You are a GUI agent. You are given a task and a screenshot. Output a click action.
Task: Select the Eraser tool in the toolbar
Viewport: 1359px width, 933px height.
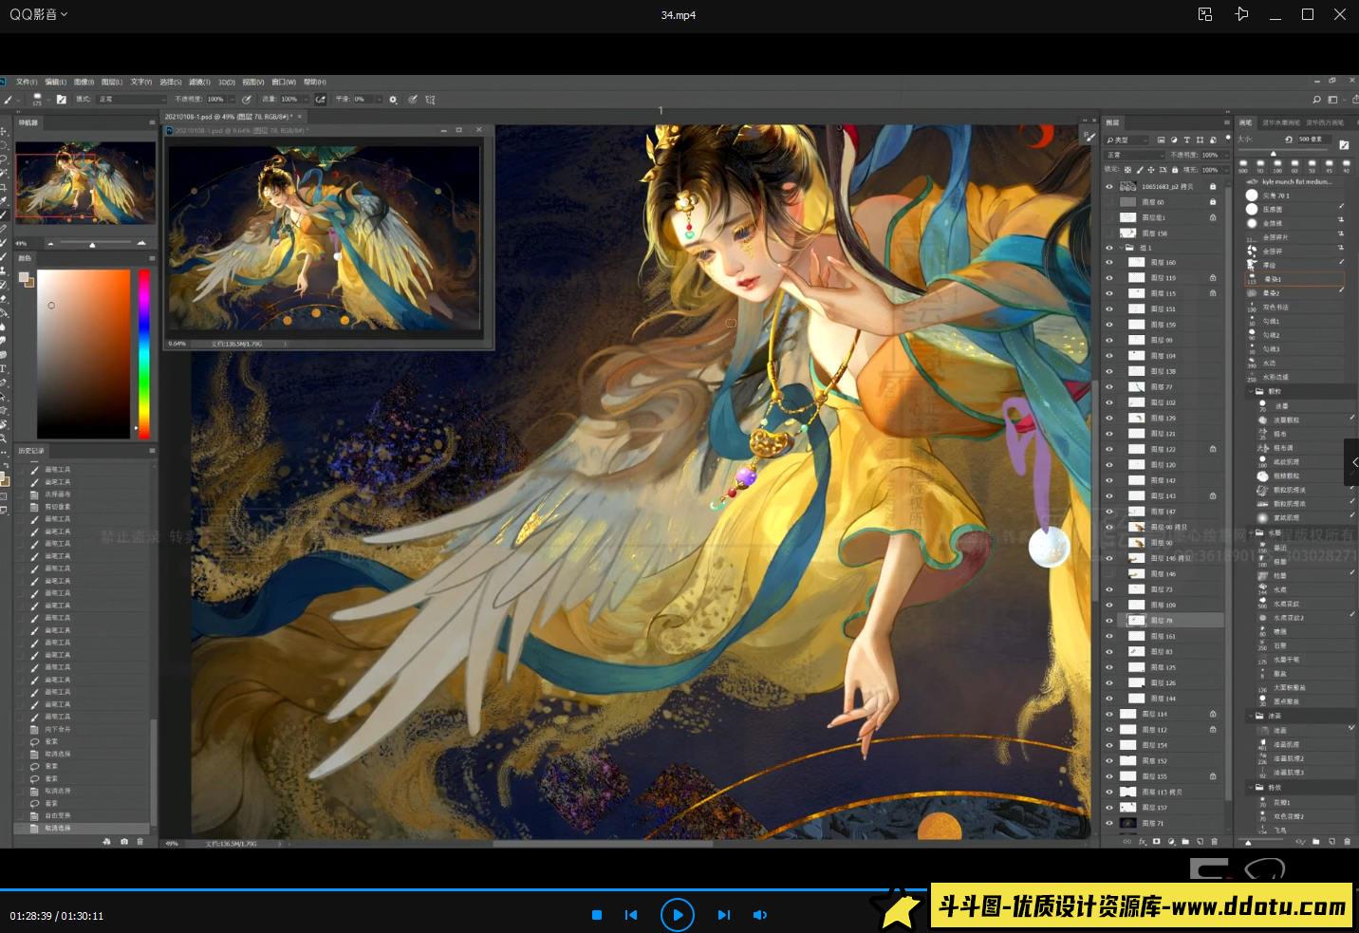5,299
